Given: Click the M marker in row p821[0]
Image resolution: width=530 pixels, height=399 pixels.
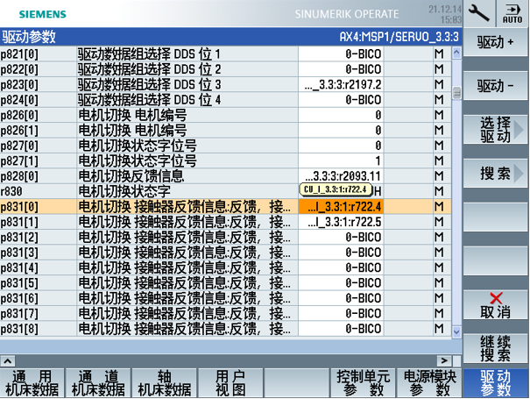Looking at the screenshot, I should [x=439, y=54].
